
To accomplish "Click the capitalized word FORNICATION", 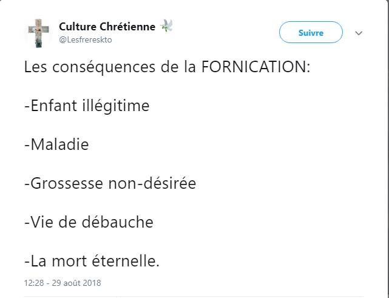I will click(255, 67).
